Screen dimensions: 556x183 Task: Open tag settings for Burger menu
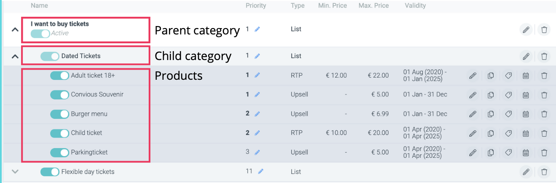tap(508, 114)
